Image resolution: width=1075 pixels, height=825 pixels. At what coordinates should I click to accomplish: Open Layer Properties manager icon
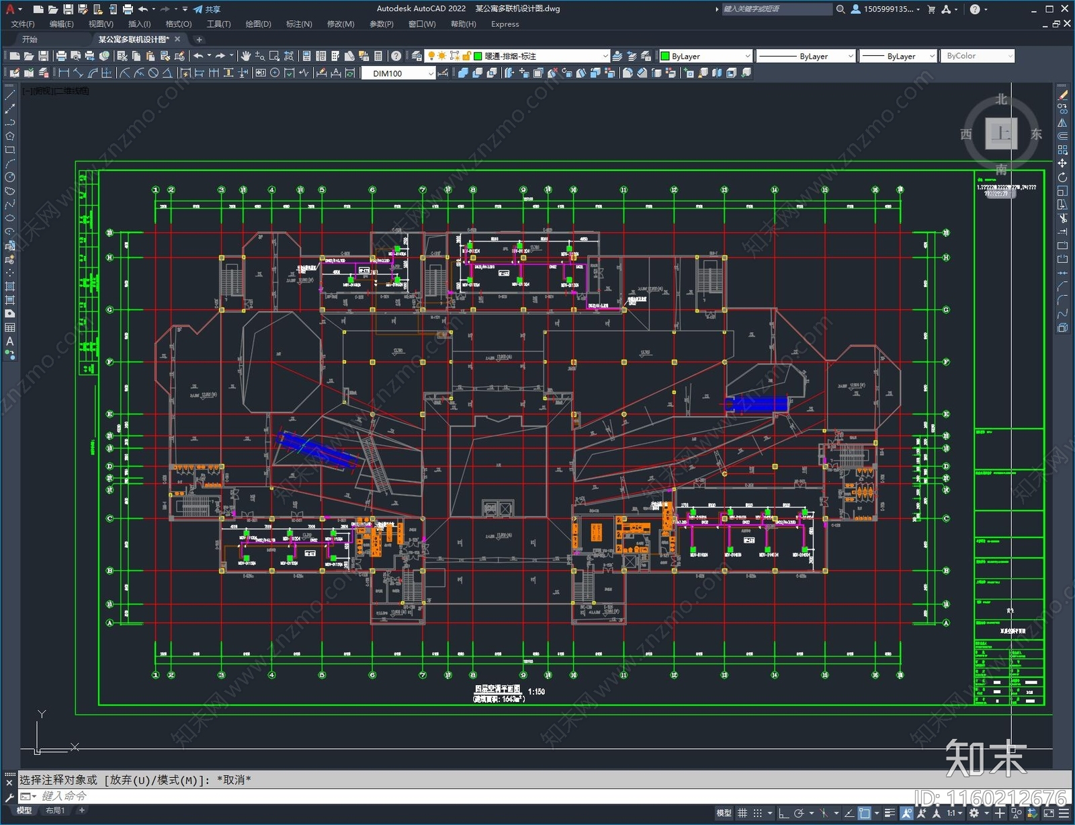[x=416, y=56]
